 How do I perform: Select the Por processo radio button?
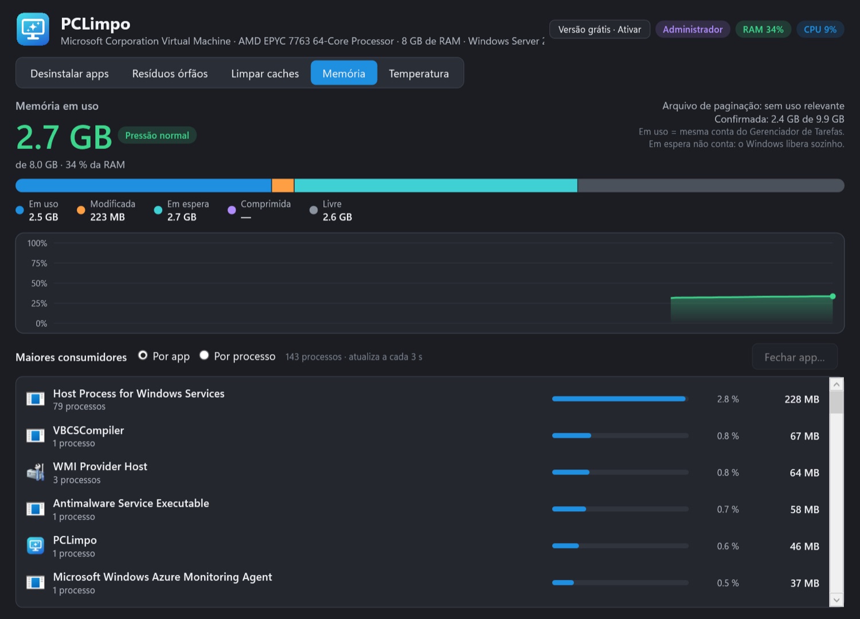(204, 355)
